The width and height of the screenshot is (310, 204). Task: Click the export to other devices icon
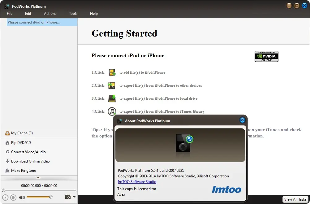[111, 85]
